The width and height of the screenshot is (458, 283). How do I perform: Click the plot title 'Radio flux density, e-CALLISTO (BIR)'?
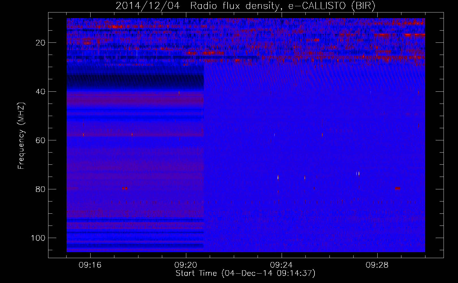click(282, 6)
